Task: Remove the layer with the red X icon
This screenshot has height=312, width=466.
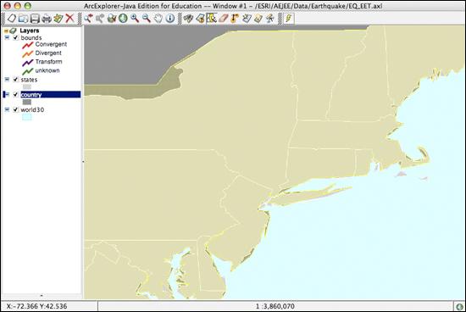Action: pyautogui.click(x=69, y=19)
